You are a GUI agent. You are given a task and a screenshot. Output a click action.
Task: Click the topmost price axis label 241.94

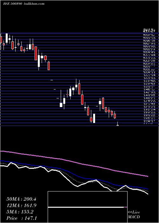click(149, 30)
